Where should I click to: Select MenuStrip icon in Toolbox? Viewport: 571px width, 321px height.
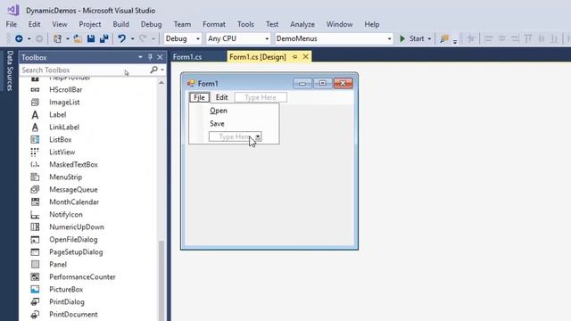click(35, 177)
